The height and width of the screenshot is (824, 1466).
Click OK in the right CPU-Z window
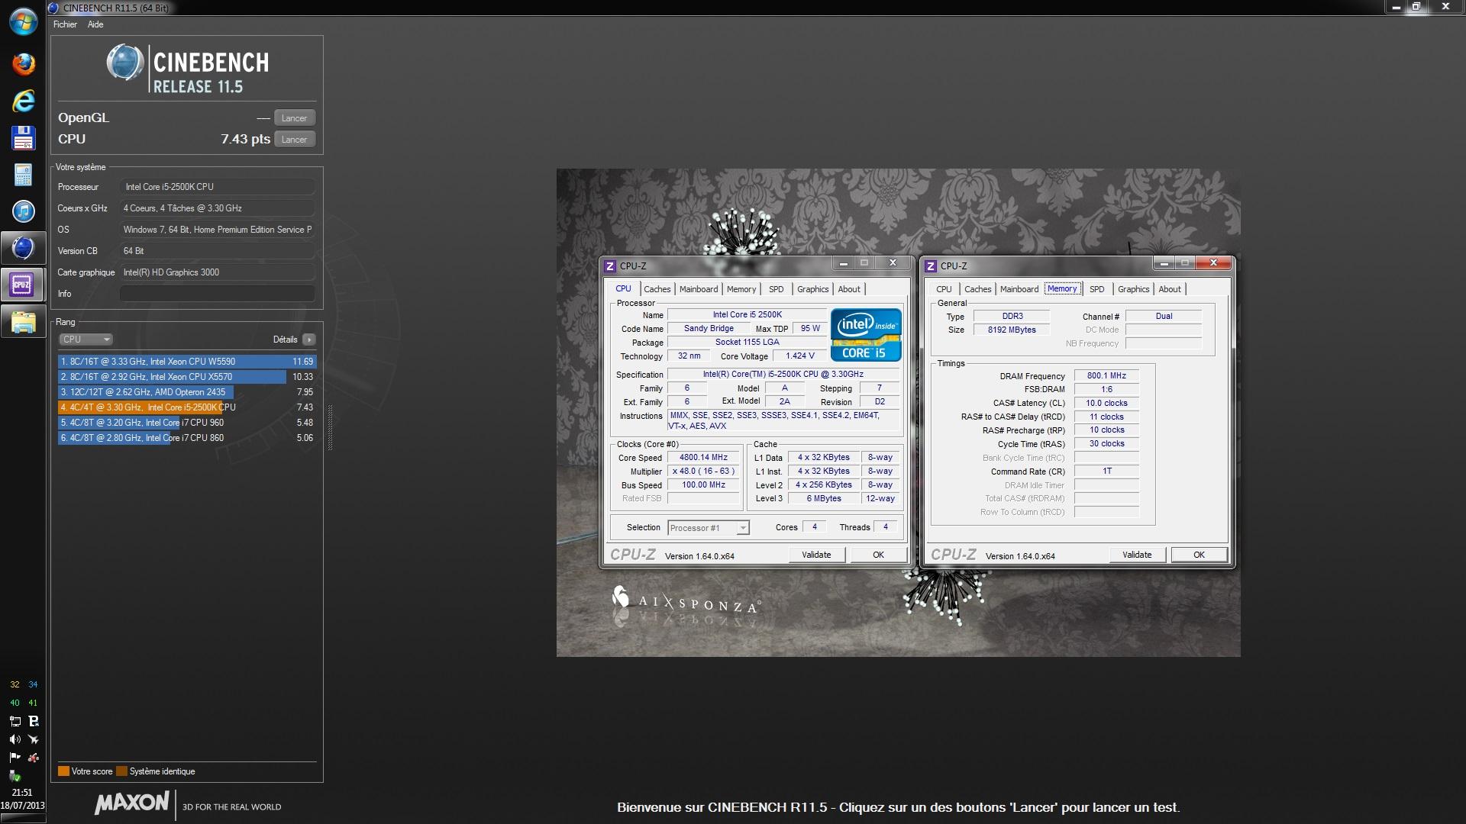pos(1199,555)
